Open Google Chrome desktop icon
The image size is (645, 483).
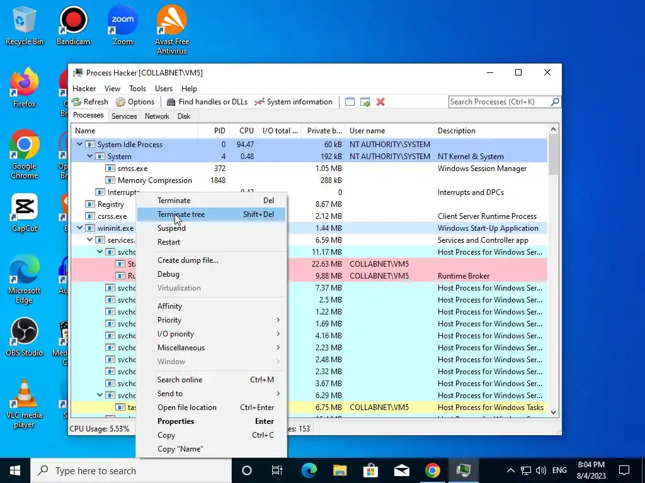click(25, 155)
